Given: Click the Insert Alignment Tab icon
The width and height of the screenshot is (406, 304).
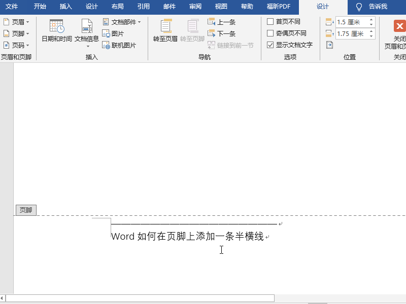Looking at the screenshot, I should click(329, 45).
